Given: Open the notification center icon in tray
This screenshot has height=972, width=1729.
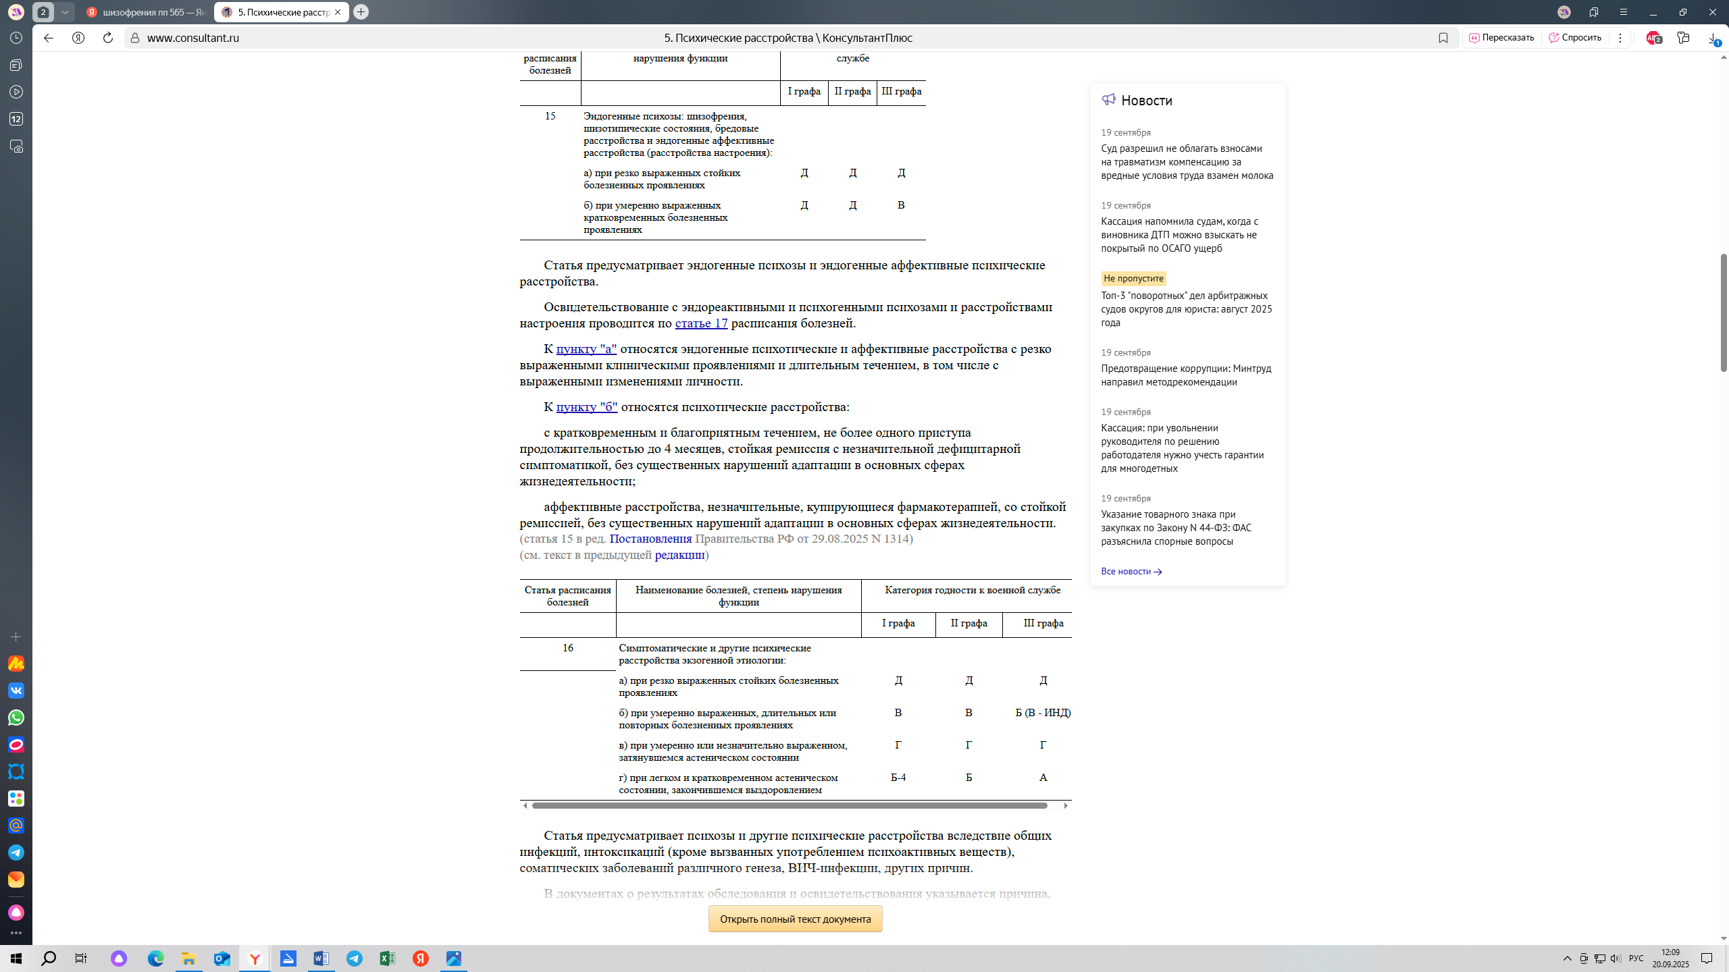Looking at the screenshot, I should (x=1707, y=959).
